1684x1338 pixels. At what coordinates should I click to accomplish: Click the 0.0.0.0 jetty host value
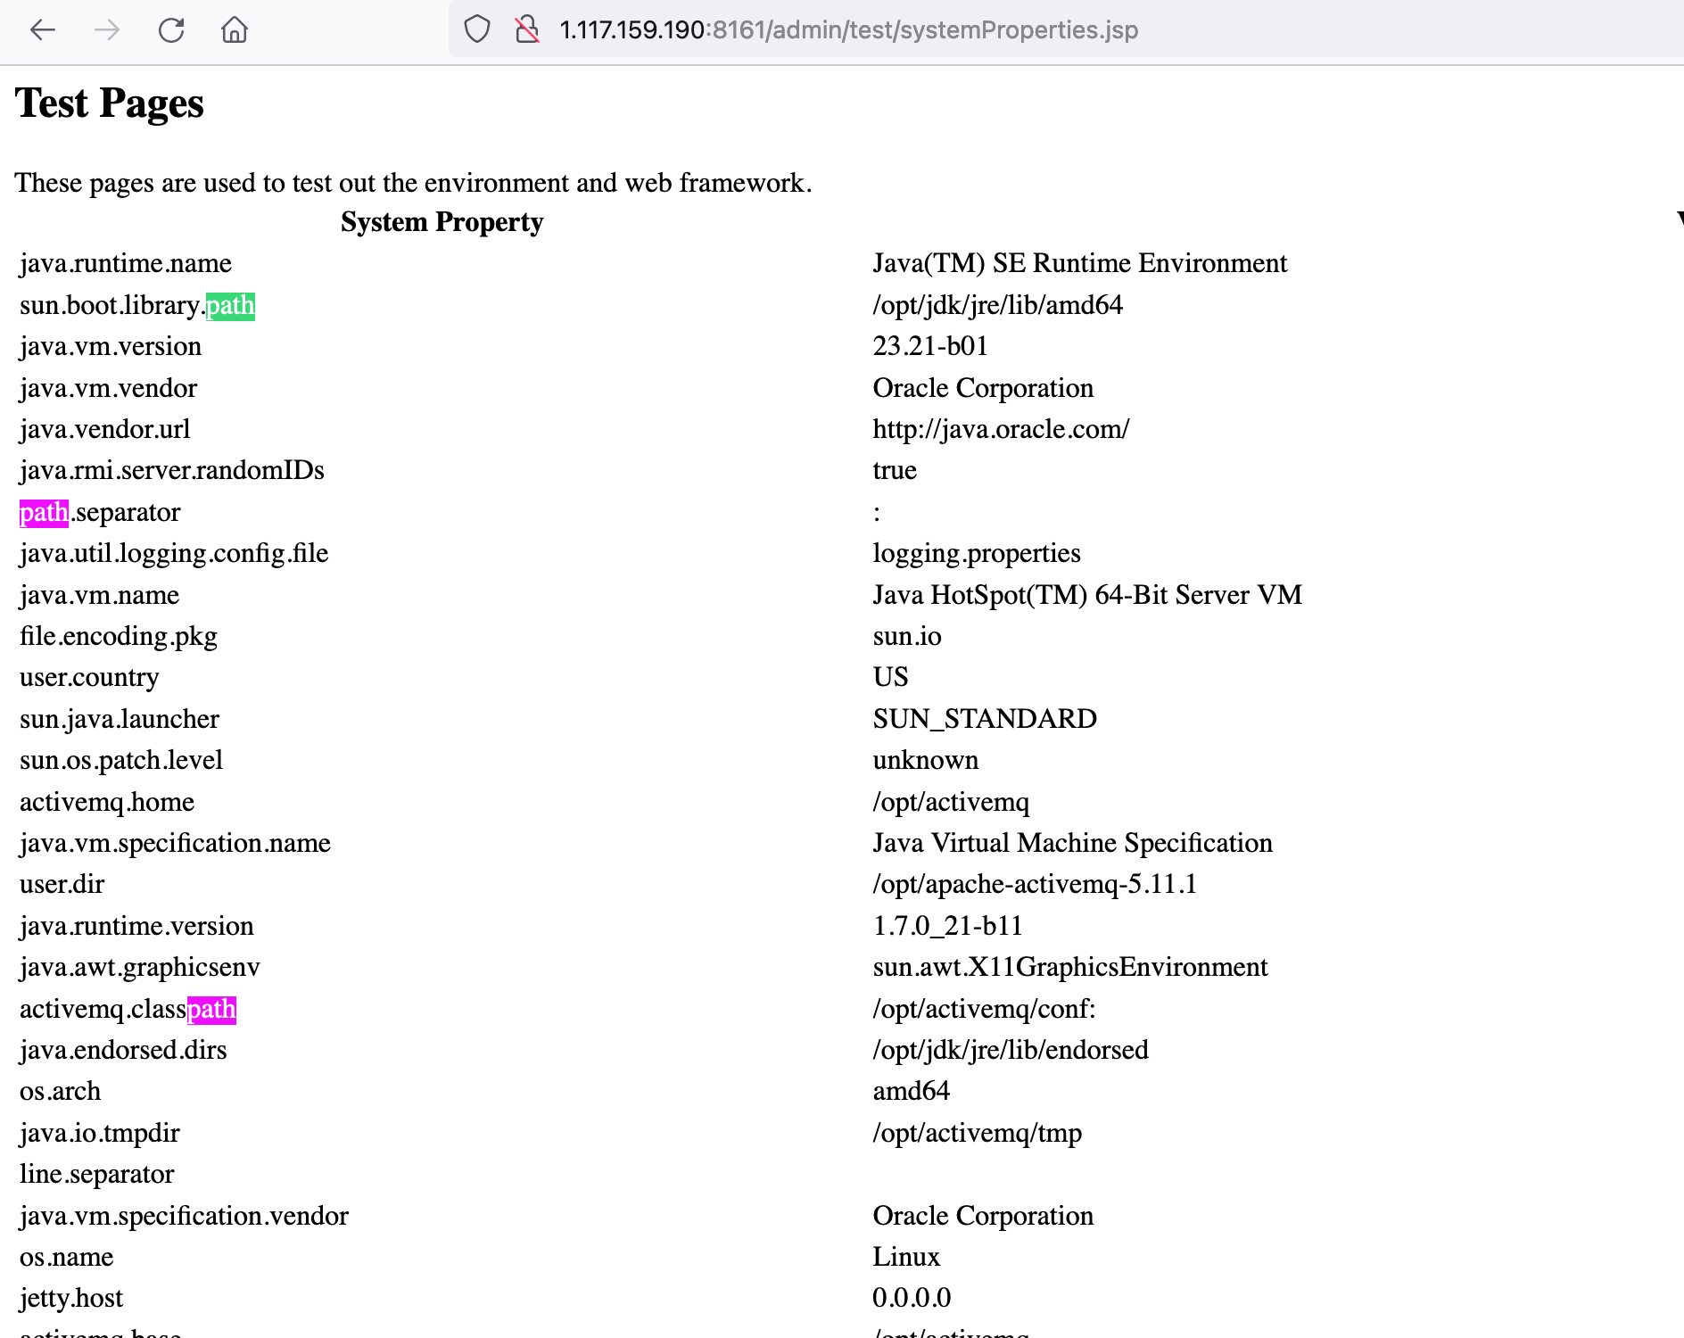(x=912, y=1298)
